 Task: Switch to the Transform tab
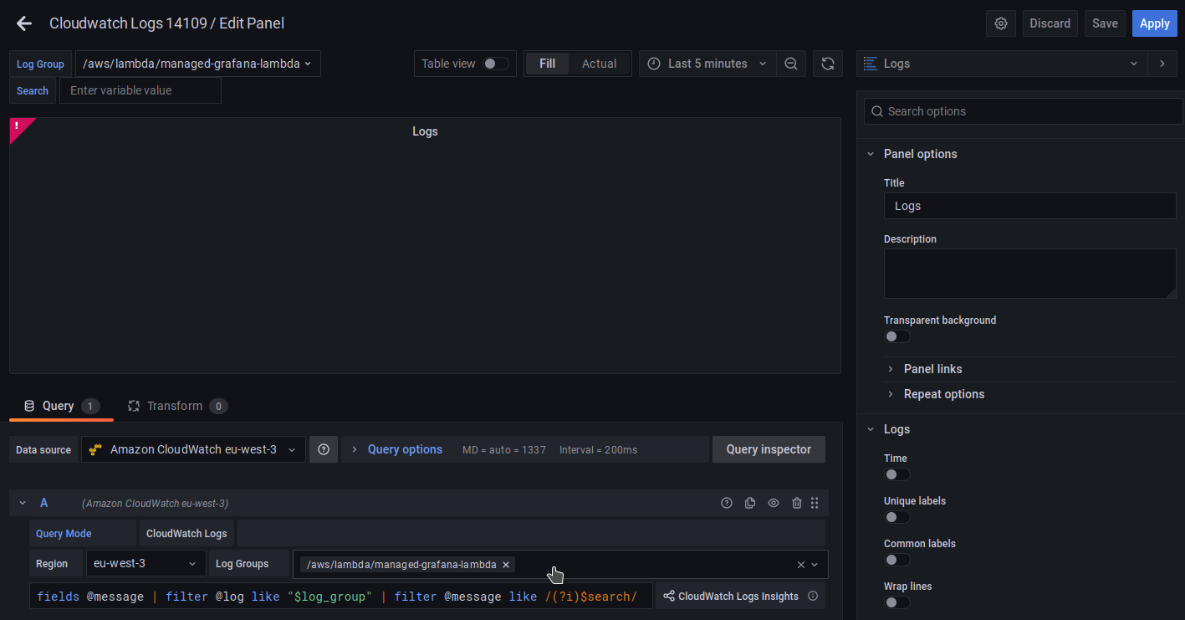177,406
